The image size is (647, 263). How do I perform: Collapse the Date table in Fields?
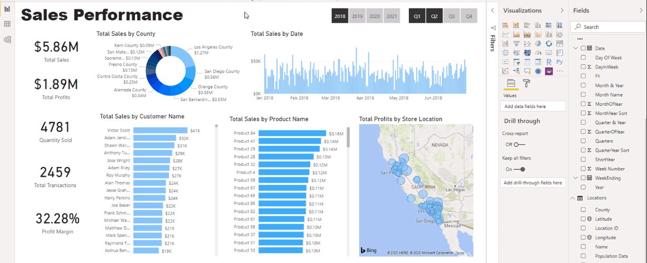pyautogui.click(x=576, y=48)
